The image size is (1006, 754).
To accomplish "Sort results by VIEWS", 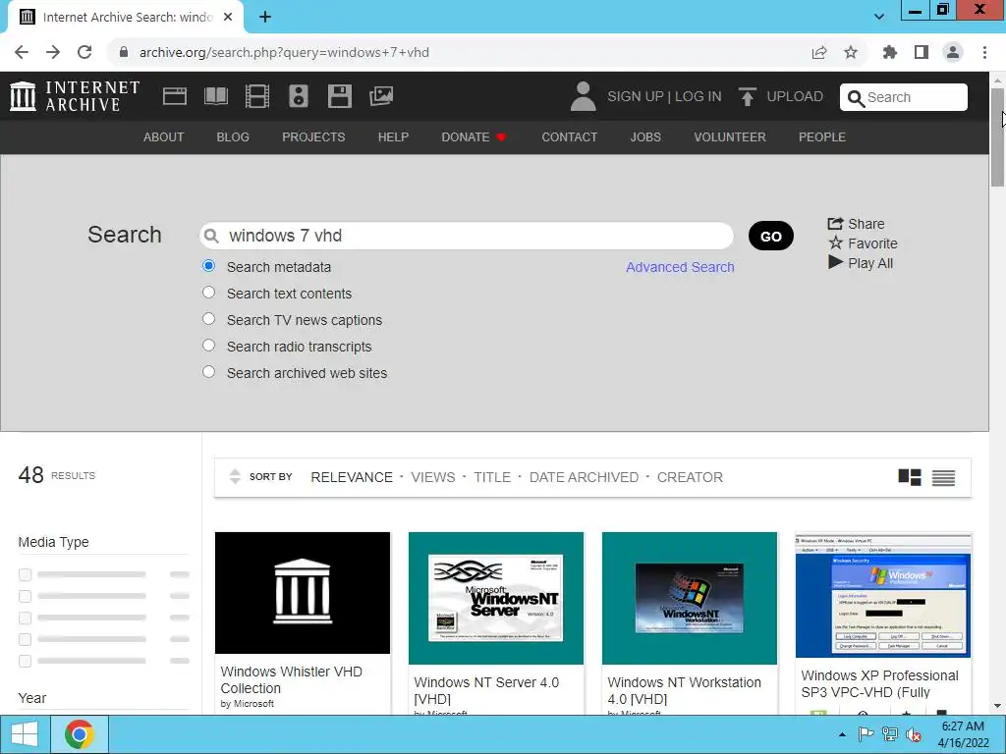I will [433, 477].
